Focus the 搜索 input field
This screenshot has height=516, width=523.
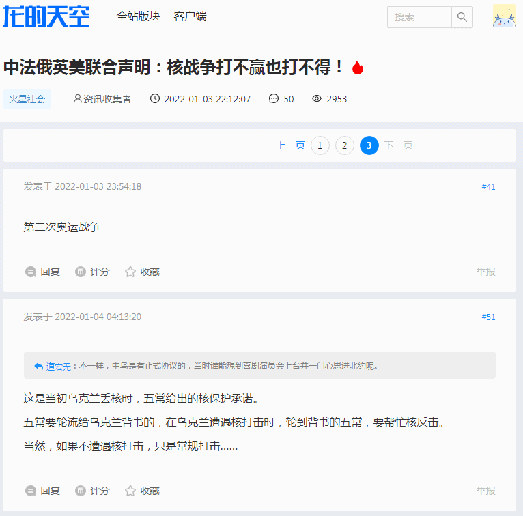[x=419, y=17]
